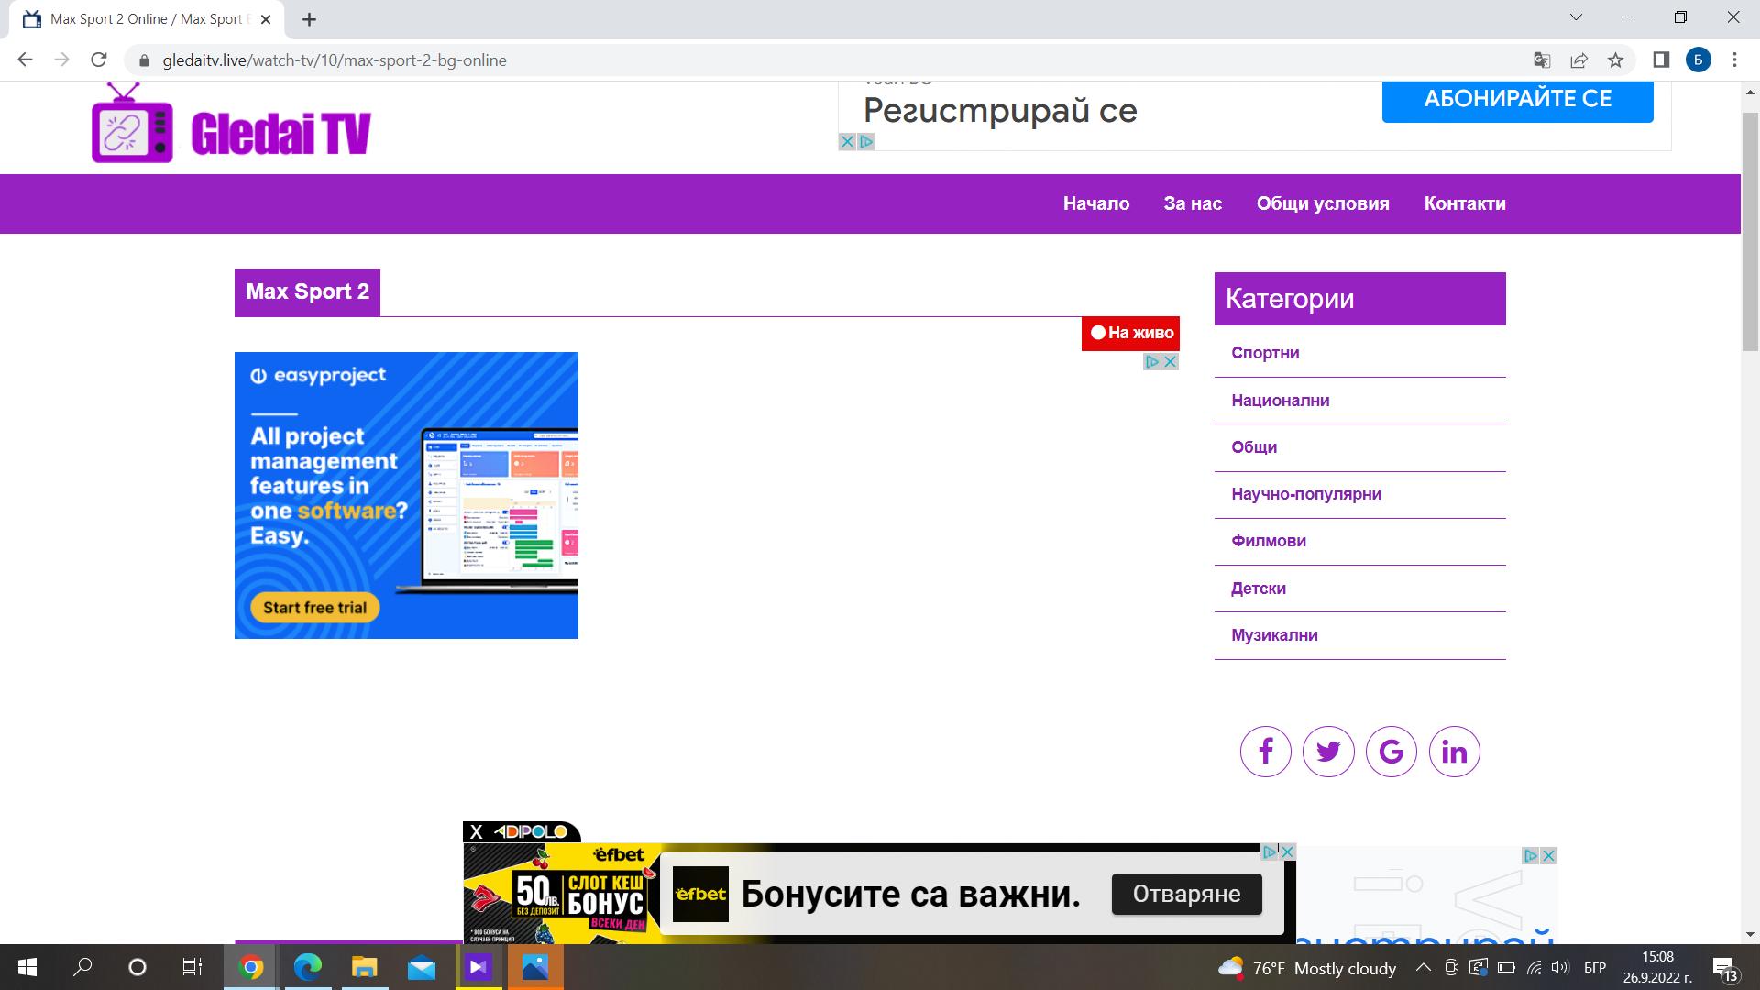Open Photos from the taskbar

coord(535,967)
